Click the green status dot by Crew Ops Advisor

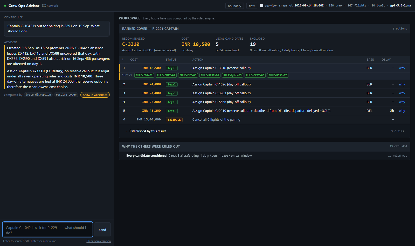point(5,6)
